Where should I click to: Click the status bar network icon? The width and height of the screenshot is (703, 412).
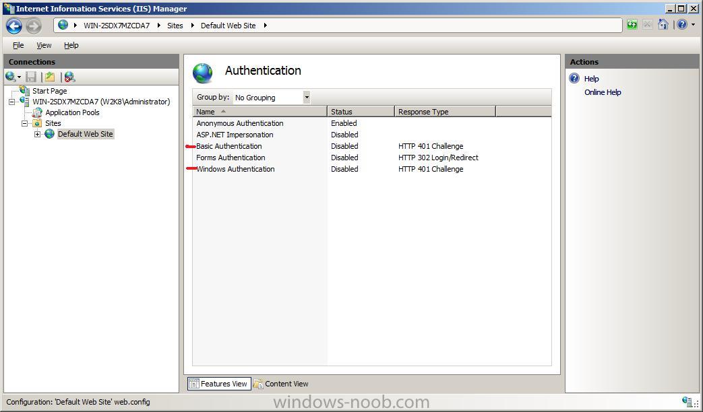[x=687, y=402]
